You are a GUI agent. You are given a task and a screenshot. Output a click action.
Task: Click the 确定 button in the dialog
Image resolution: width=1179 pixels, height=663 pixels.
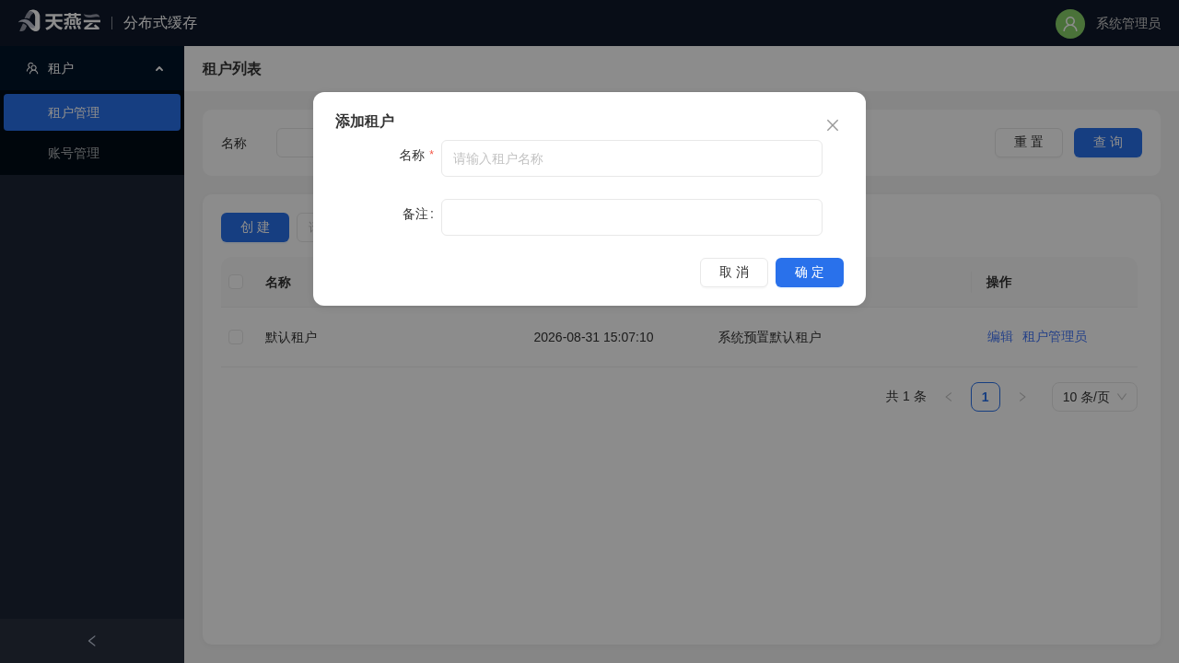[x=810, y=273]
